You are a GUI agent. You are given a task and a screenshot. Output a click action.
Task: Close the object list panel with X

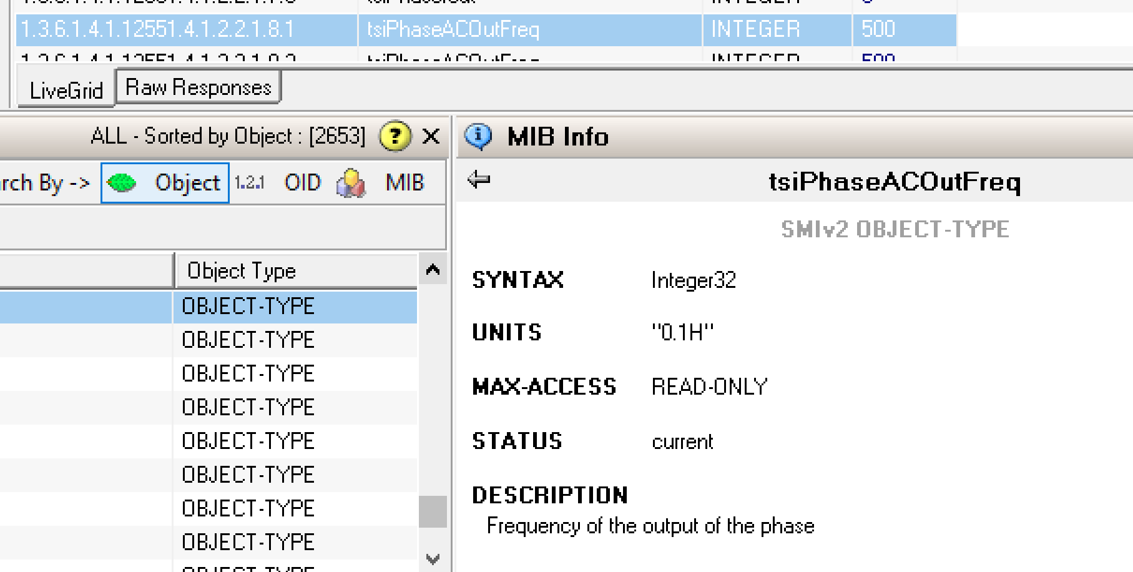tap(431, 136)
